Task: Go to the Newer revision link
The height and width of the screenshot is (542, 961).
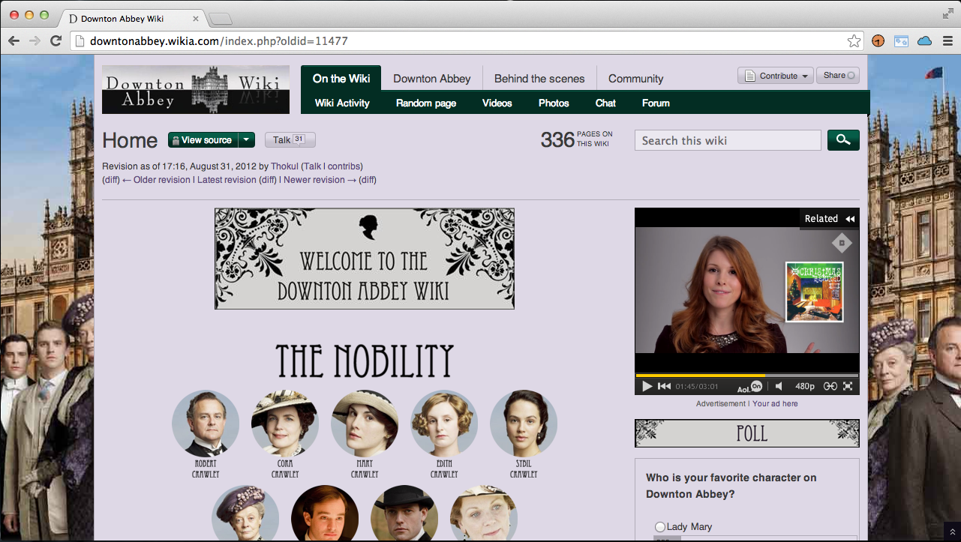Action: pyautogui.click(x=314, y=180)
